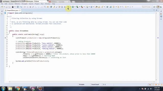Click the horizontal scrollbar right arrow
Screen dimensions: 163x91
click(x=154, y=82)
